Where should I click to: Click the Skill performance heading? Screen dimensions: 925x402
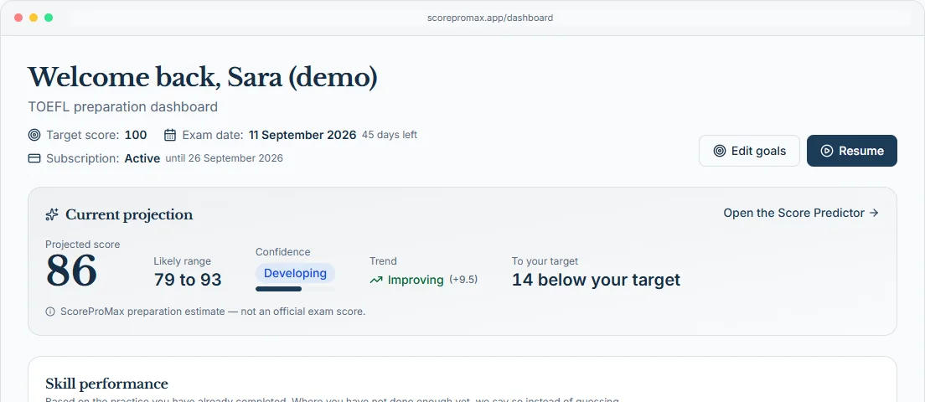[106, 384]
